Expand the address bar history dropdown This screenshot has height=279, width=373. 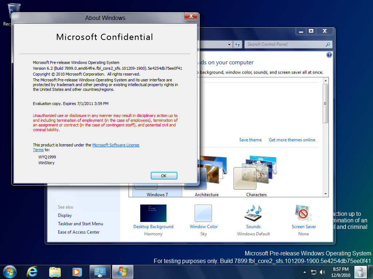[x=229, y=44]
